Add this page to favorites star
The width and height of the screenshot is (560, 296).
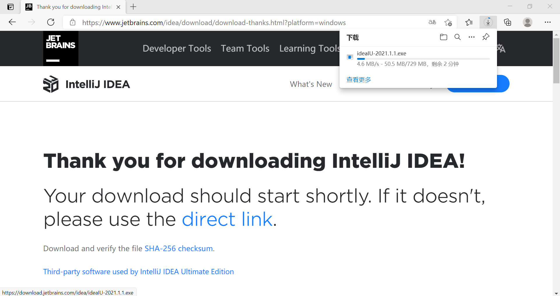point(448,22)
